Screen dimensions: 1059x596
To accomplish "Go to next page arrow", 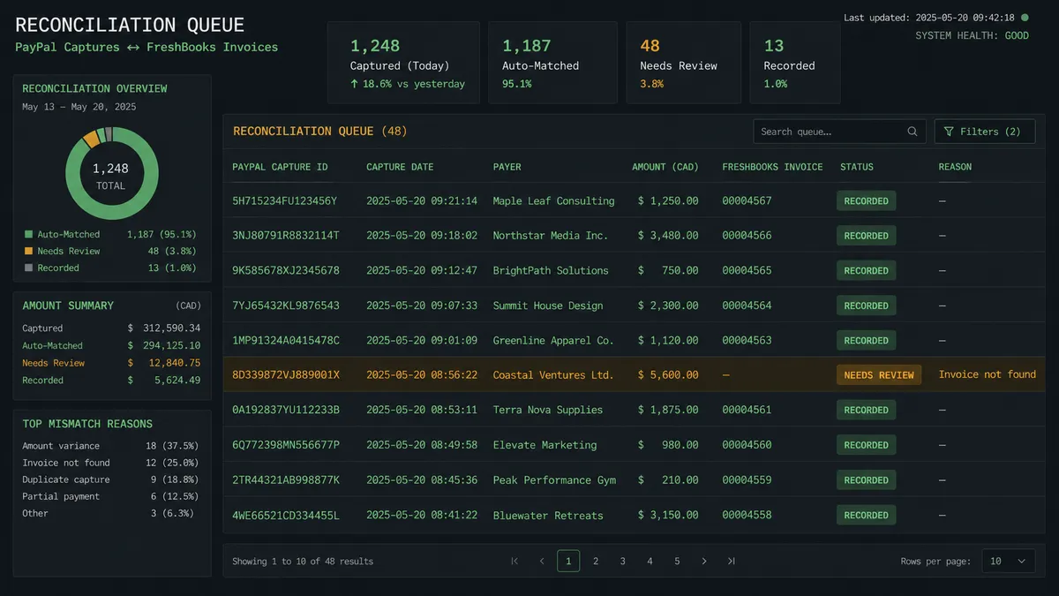I will [x=704, y=561].
